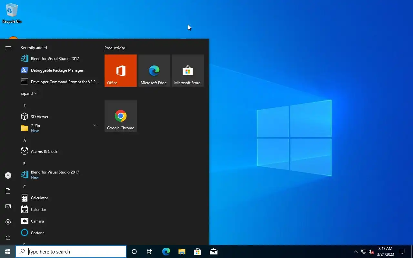This screenshot has width=413, height=258.
Task: Click the Windows Start button
Action: (8, 252)
